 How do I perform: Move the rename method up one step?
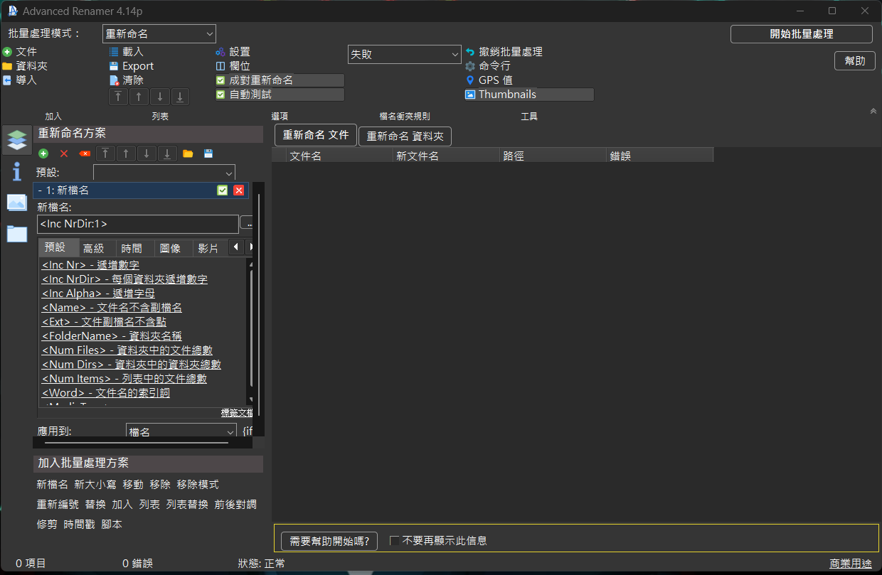pyautogui.click(x=126, y=154)
